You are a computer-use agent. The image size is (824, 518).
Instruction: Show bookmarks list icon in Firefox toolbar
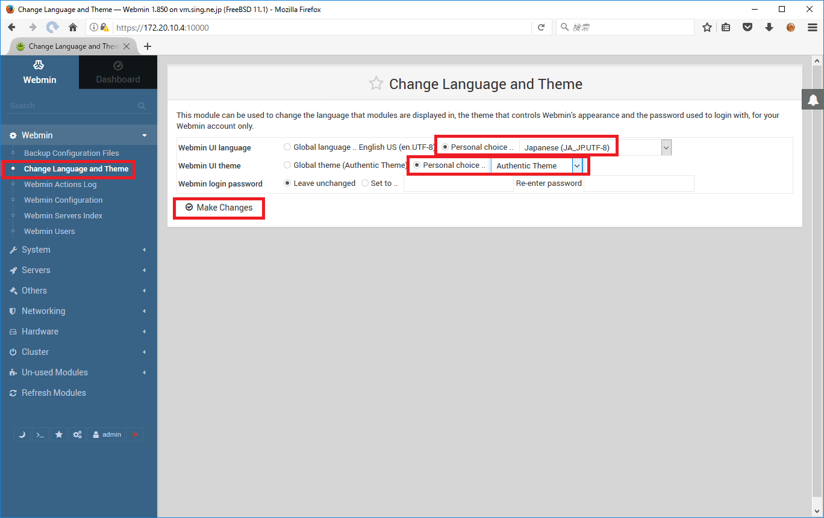click(x=726, y=27)
